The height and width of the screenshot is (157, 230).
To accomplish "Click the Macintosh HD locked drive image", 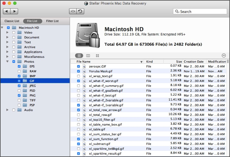I will click(x=88, y=35).
